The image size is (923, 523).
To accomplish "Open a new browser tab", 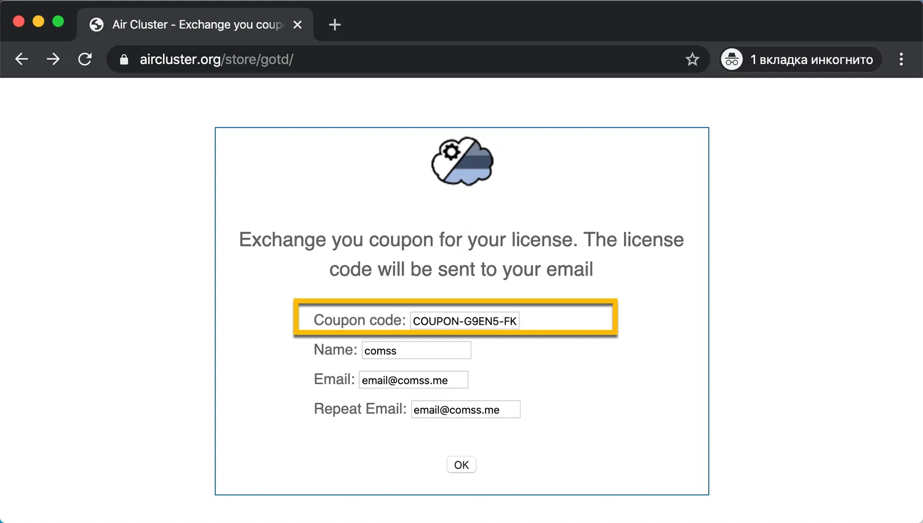I will [x=335, y=25].
